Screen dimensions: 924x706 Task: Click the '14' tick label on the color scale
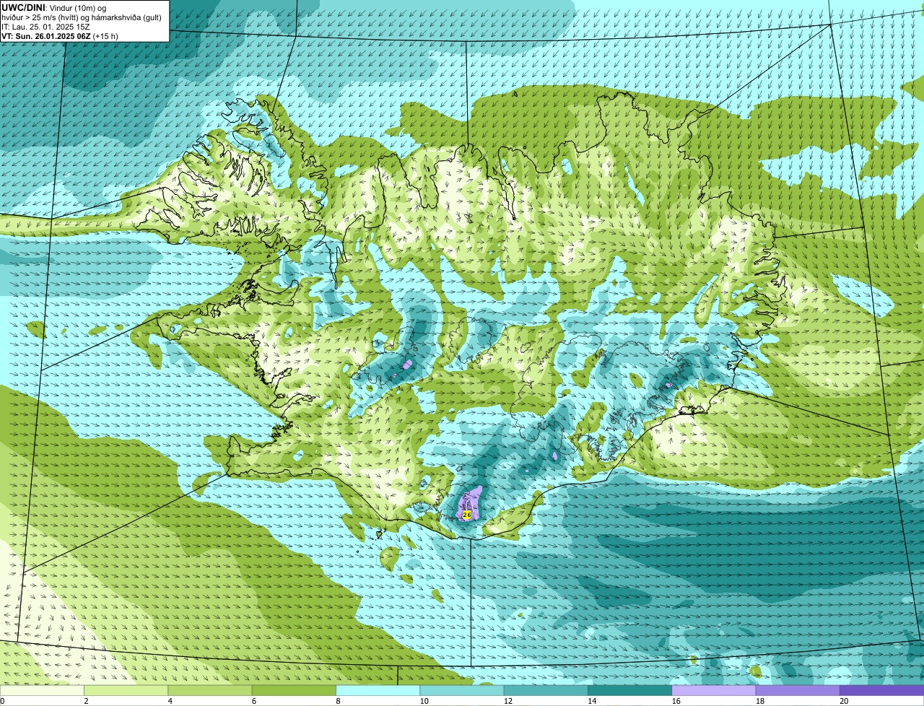pyautogui.click(x=592, y=701)
